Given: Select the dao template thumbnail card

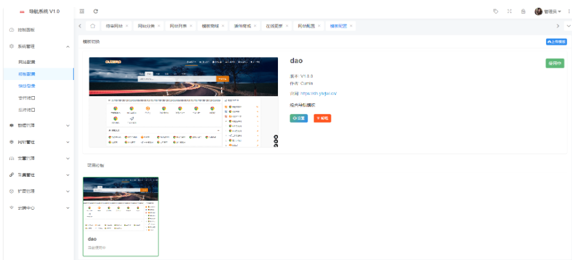Looking at the screenshot, I should pyautogui.click(x=121, y=217).
